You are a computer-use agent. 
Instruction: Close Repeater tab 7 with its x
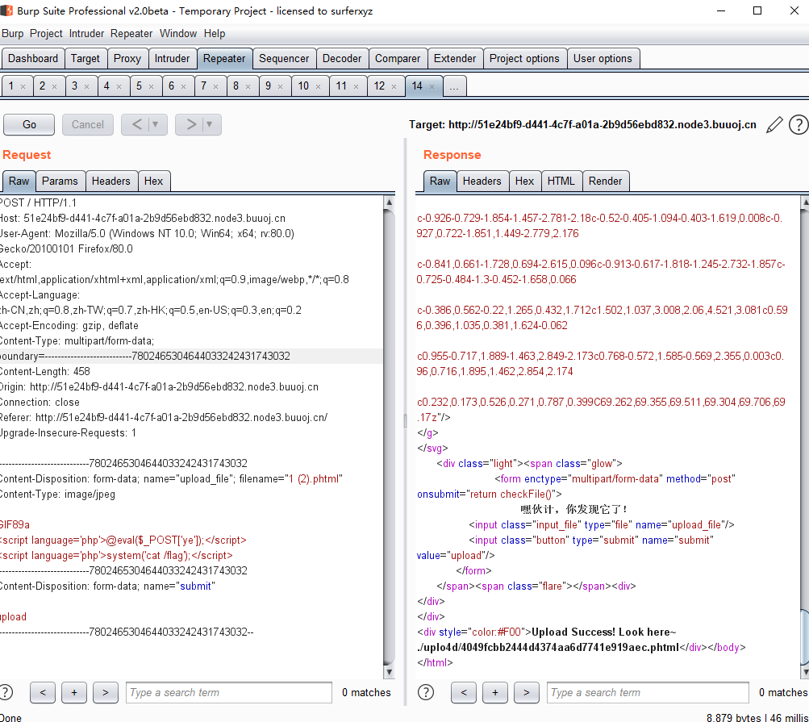coord(215,86)
